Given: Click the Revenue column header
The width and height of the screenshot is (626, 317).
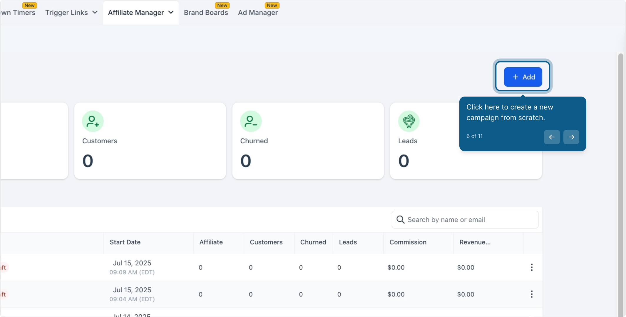Looking at the screenshot, I should 475,242.
